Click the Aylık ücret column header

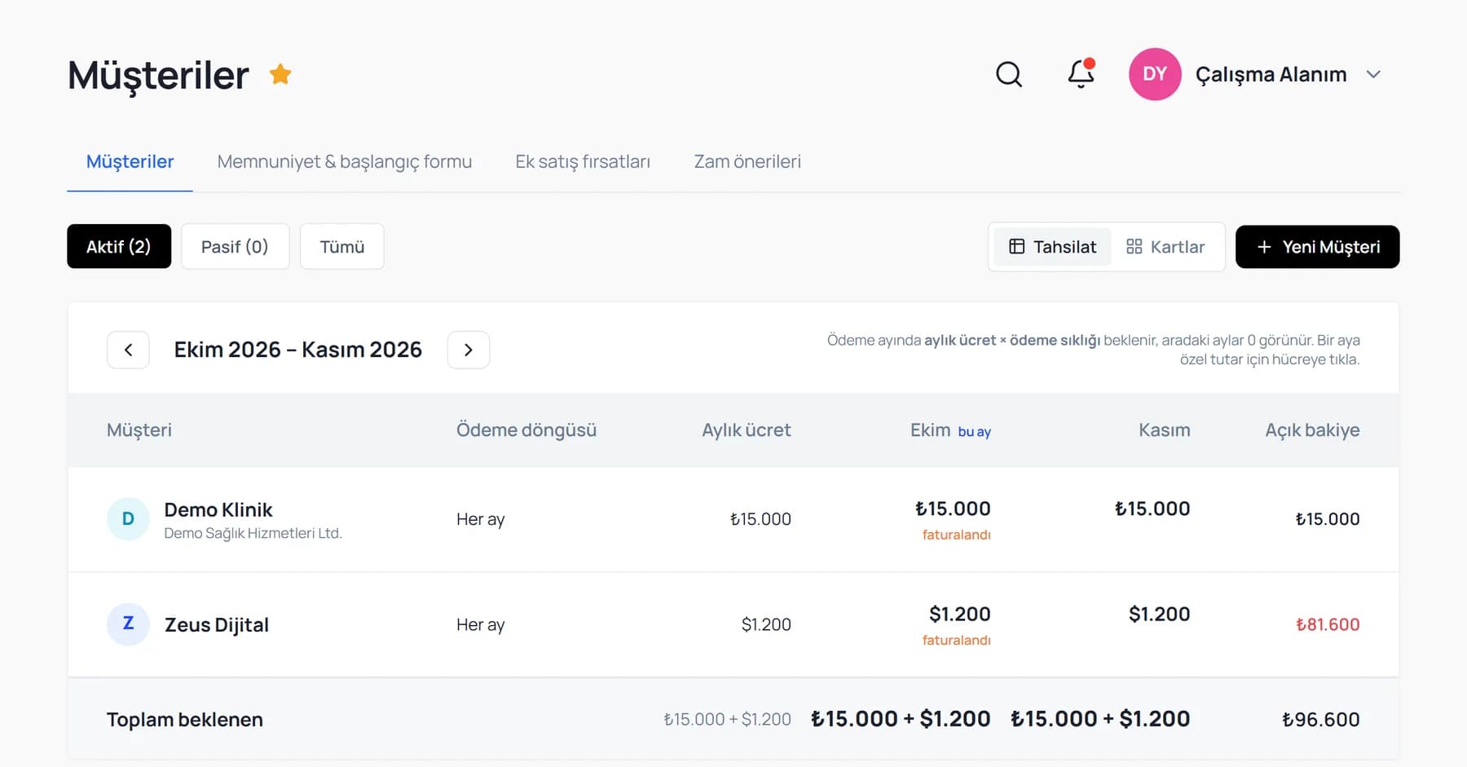pos(747,430)
